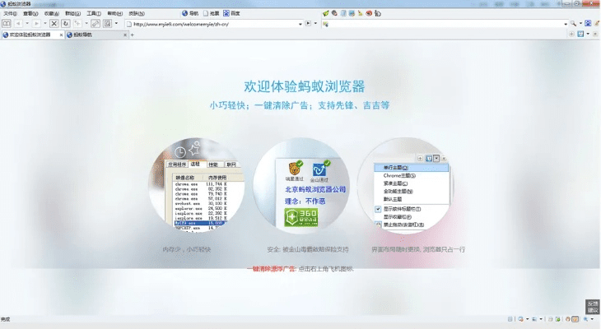This screenshot has height=329, width=601.
Task: Open the 帮助(H) help menu
Action: click(115, 13)
